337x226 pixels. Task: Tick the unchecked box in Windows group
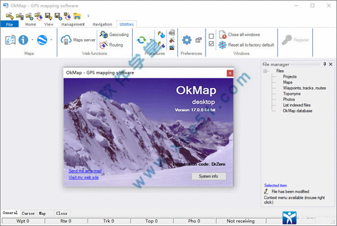(211, 36)
